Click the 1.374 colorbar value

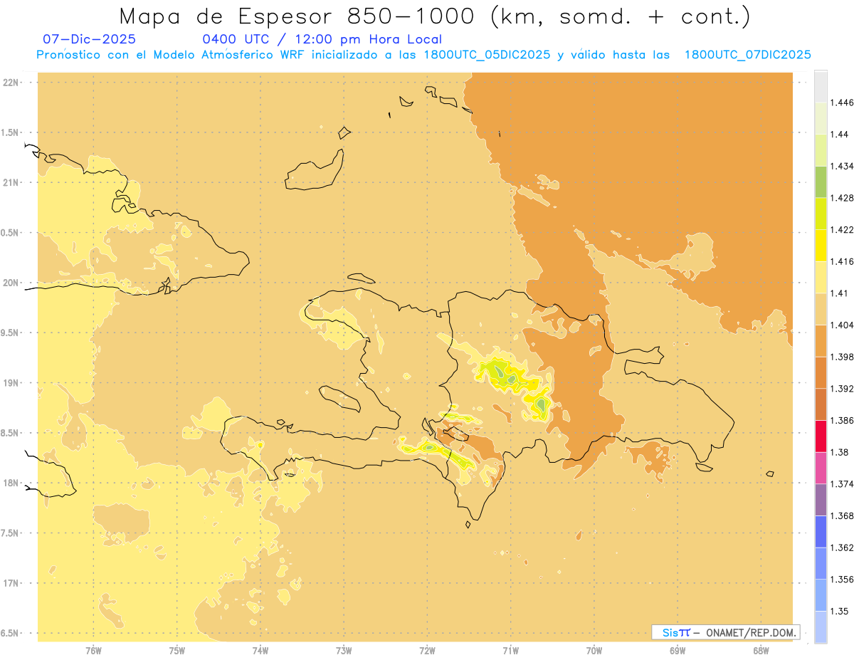(x=842, y=484)
